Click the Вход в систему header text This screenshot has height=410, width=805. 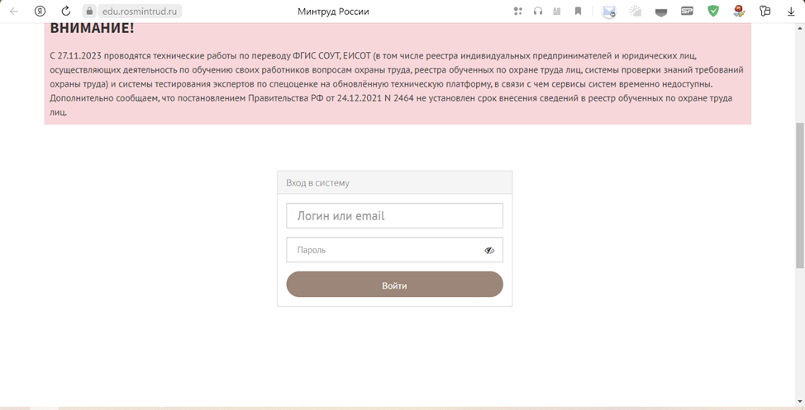(x=317, y=182)
